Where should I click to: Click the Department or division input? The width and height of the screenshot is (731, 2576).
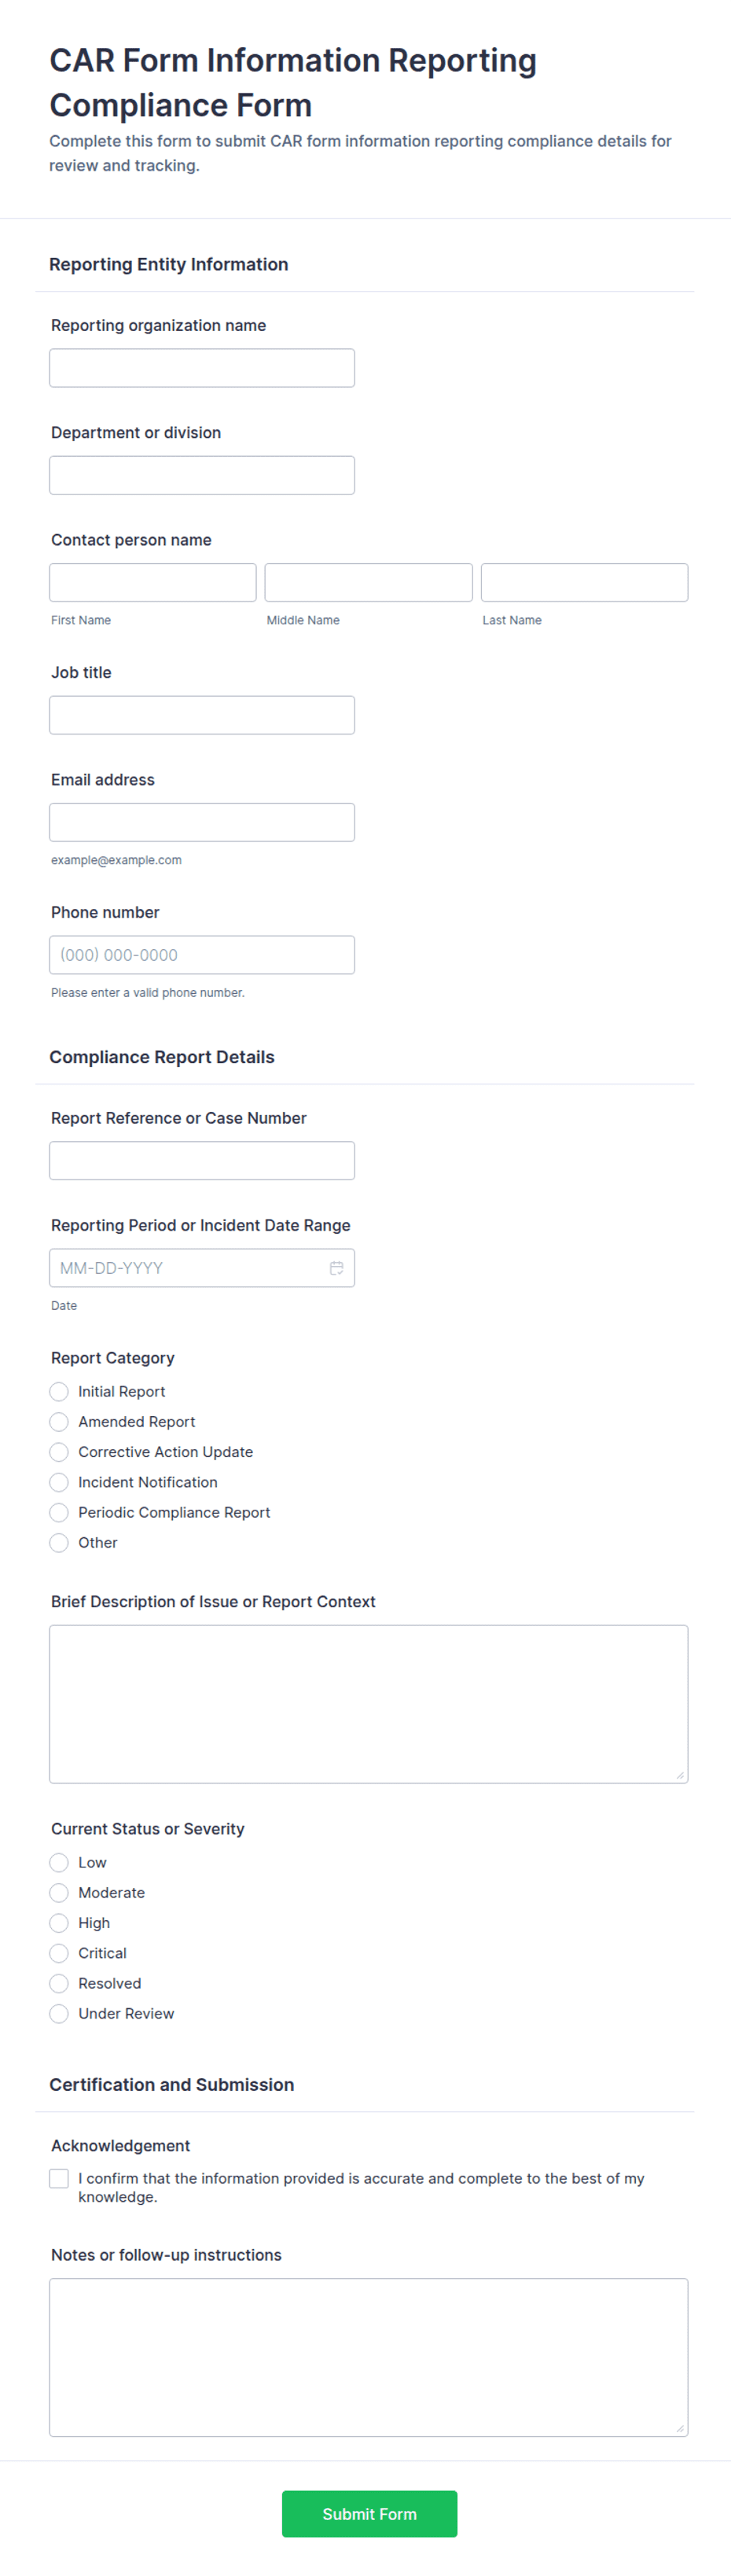(x=202, y=475)
